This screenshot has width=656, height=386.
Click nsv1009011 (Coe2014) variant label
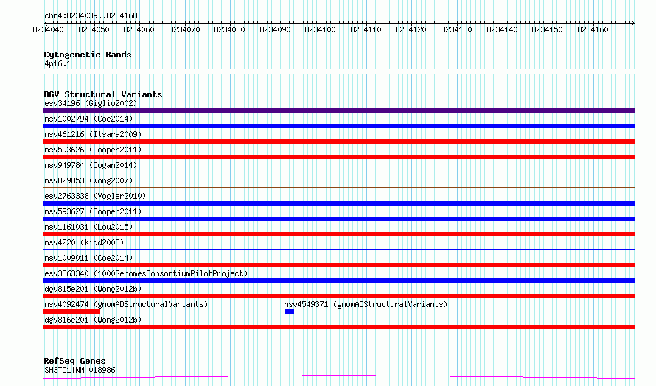pyautogui.click(x=88, y=258)
